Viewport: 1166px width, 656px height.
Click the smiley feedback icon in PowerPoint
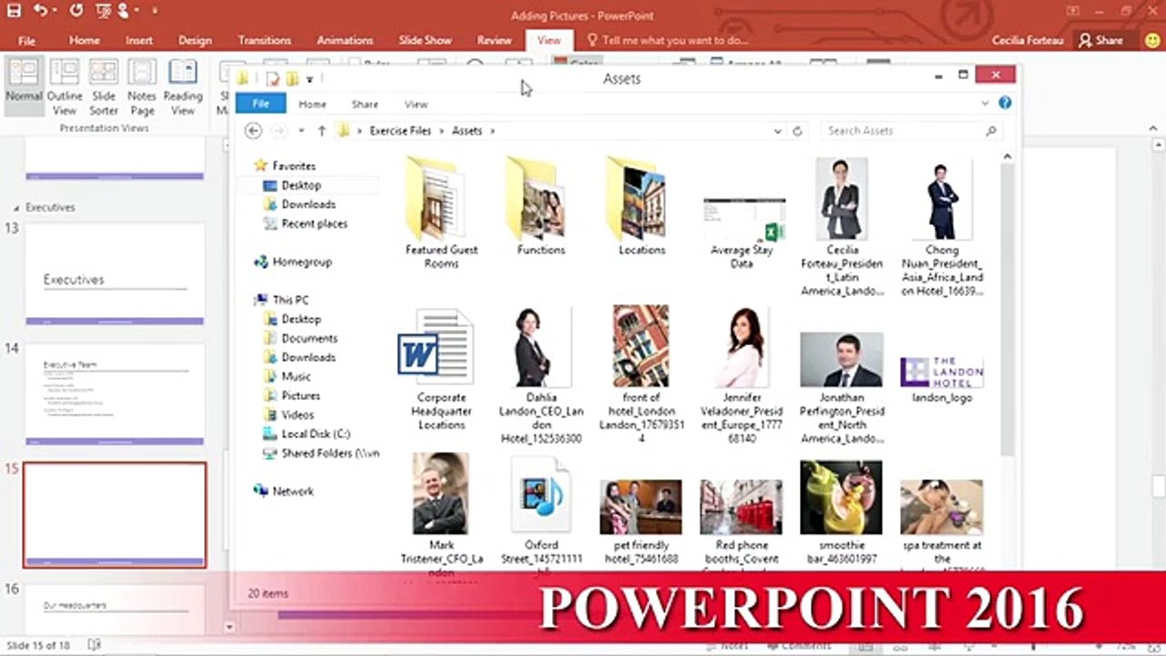pos(1153,40)
